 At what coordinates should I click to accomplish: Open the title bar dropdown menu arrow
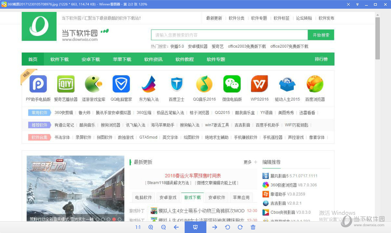pyautogui.click(x=357, y=4)
